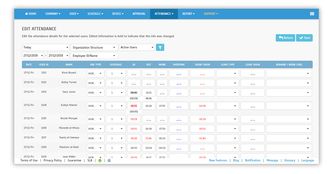The image size is (333, 174).
Task: Go to HOME in the navigation bar
Action: 31,14
